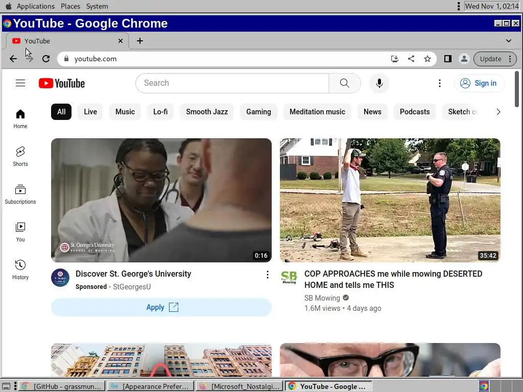Switch to Appearance Preferences taskbar window

point(151,386)
